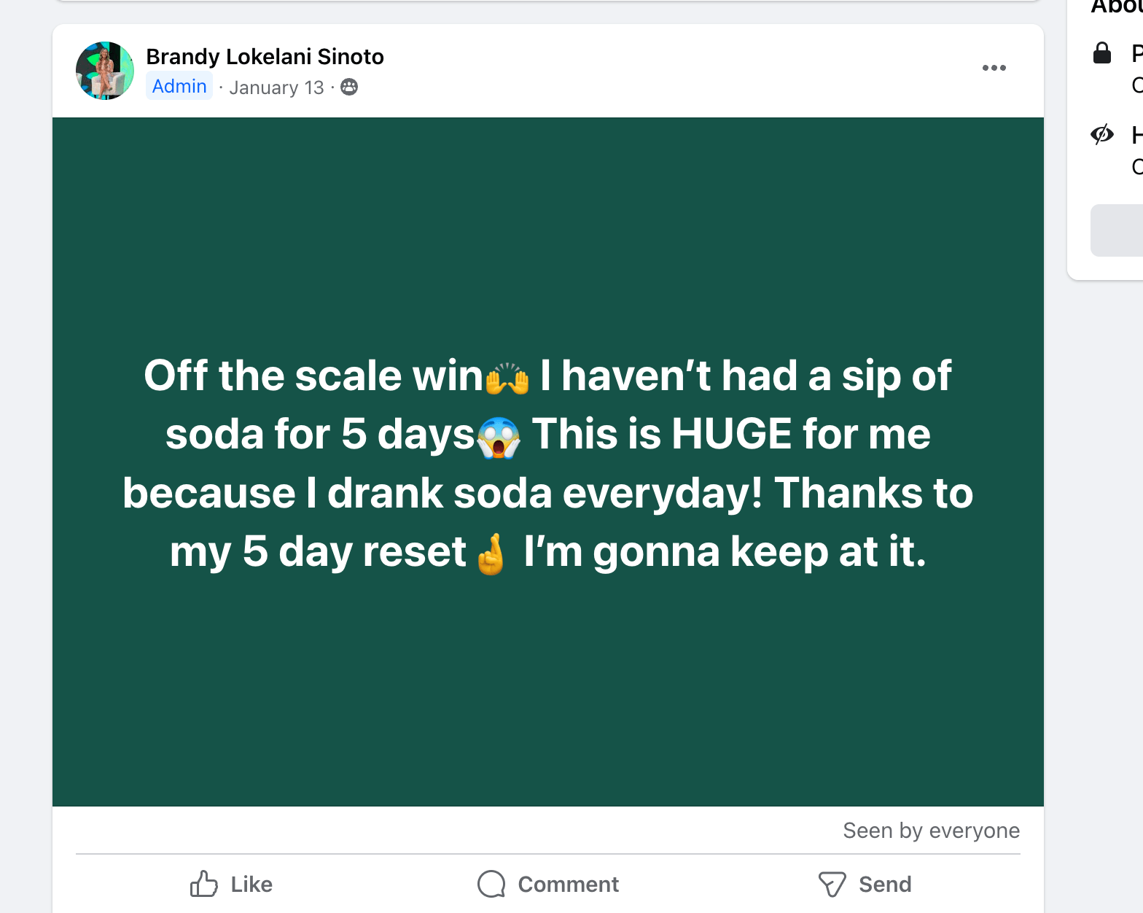Image resolution: width=1143 pixels, height=913 pixels.
Task: Click the speech bubble Comment icon
Action: tap(491, 884)
